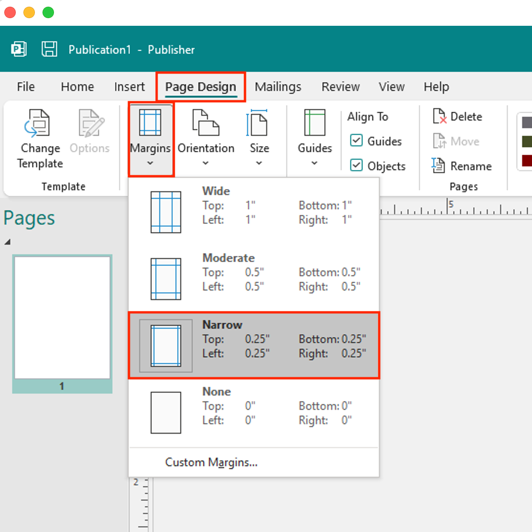Viewport: 532px width, 532px height.
Task: Open the Insert tab
Action: pyautogui.click(x=129, y=86)
